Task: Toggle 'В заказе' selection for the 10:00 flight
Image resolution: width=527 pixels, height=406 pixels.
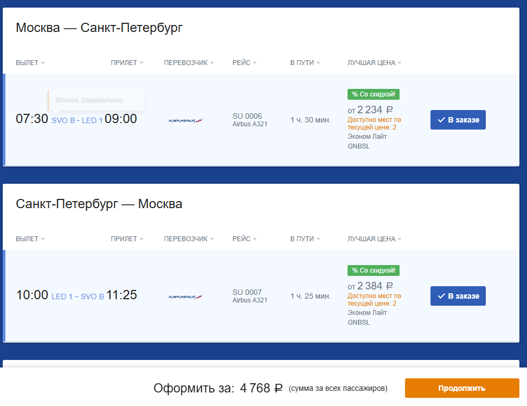Action: pyautogui.click(x=458, y=296)
